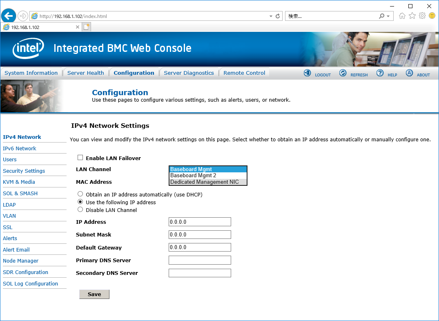Switch to the Configuration tab
This screenshot has height=321, width=439.
[x=134, y=73]
